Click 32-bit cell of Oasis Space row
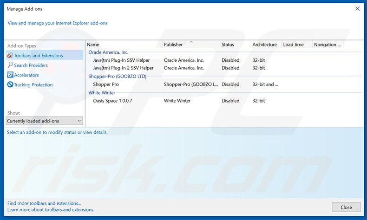Screen dimensions: 367x220 pos(259,101)
